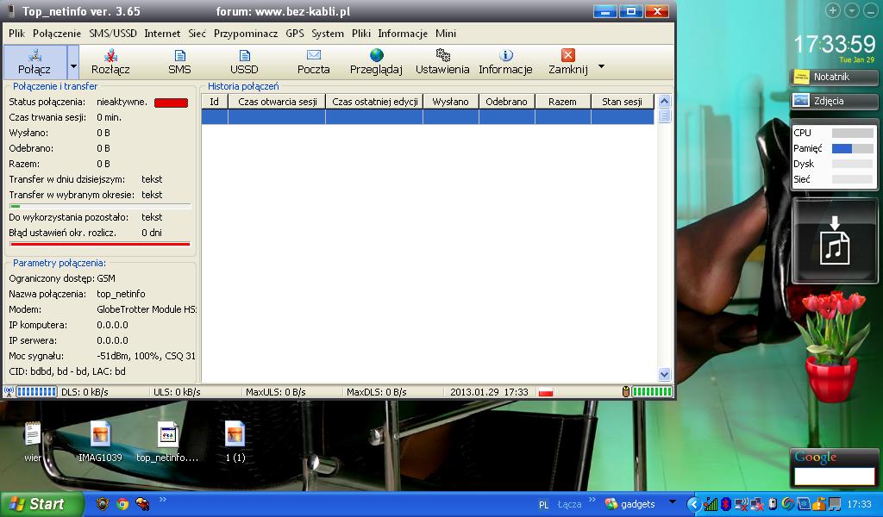Click the Połącz connect icon
This screenshot has width=883, height=517.
(34, 56)
